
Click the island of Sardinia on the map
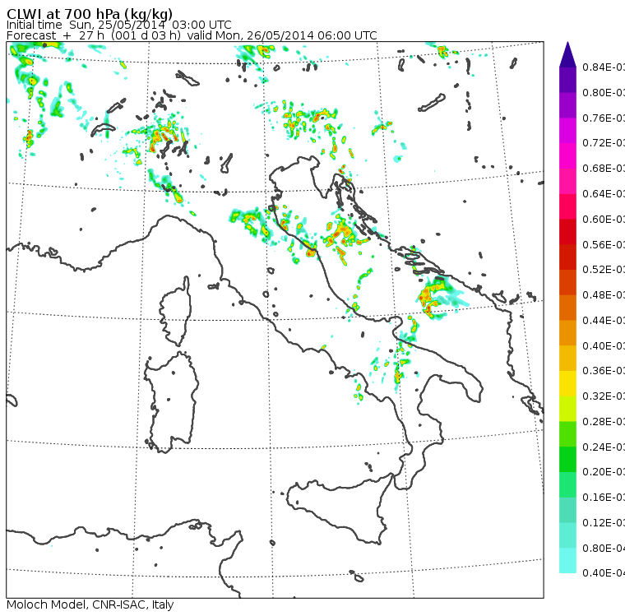(172, 403)
